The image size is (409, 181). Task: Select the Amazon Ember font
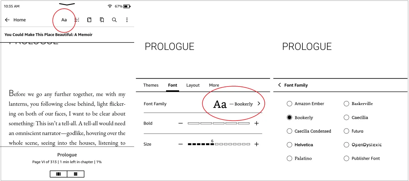[289, 104]
